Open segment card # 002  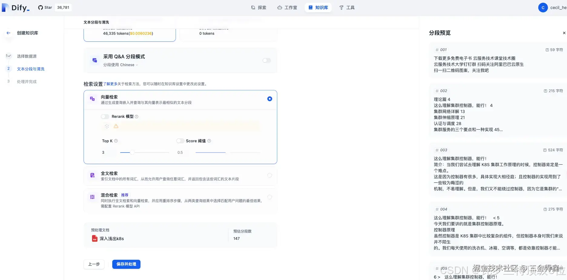click(x=498, y=111)
